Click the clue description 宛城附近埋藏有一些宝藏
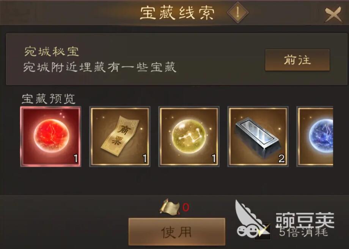Image resolution: width=349 pixels, height=249 pixels. click(100, 67)
